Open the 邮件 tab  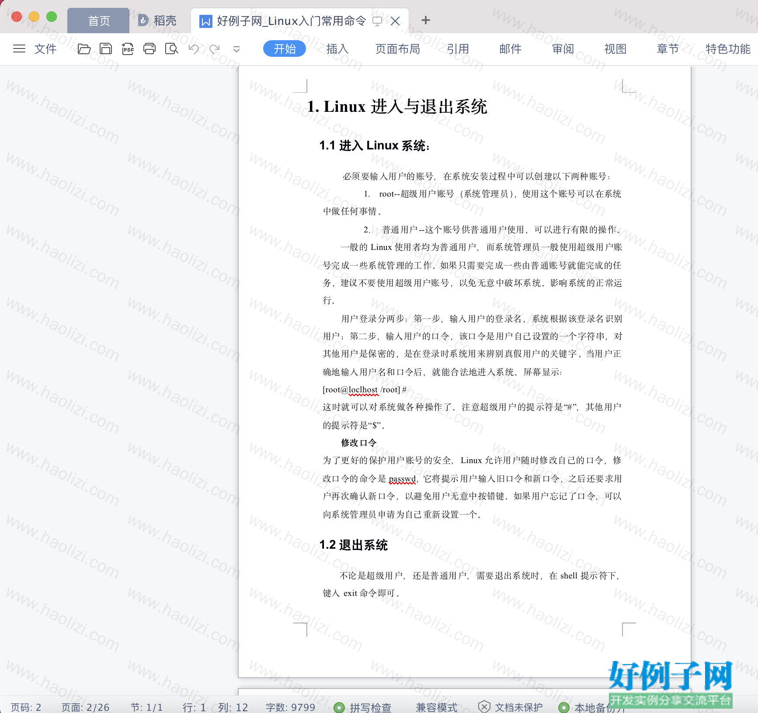click(511, 49)
